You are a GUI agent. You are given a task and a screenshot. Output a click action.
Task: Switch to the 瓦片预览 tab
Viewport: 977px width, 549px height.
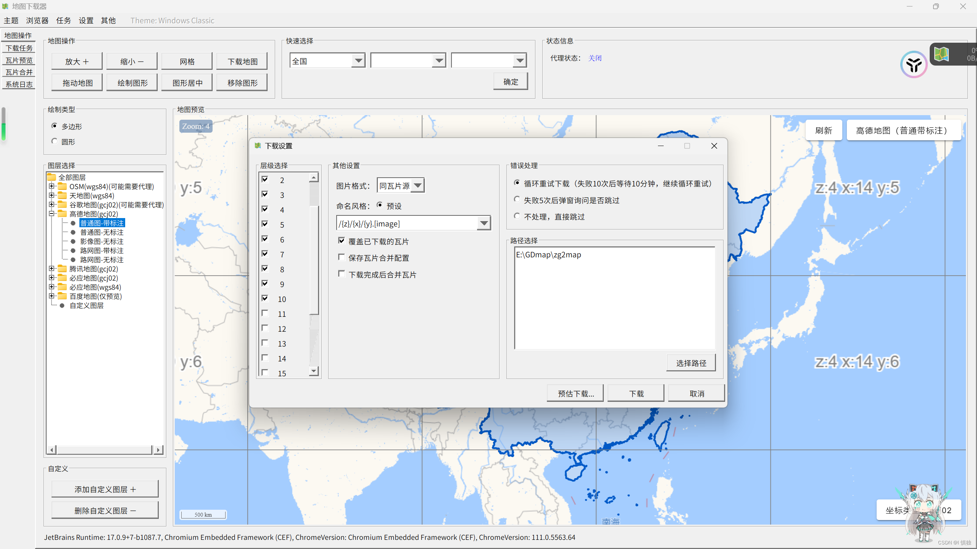point(19,60)
